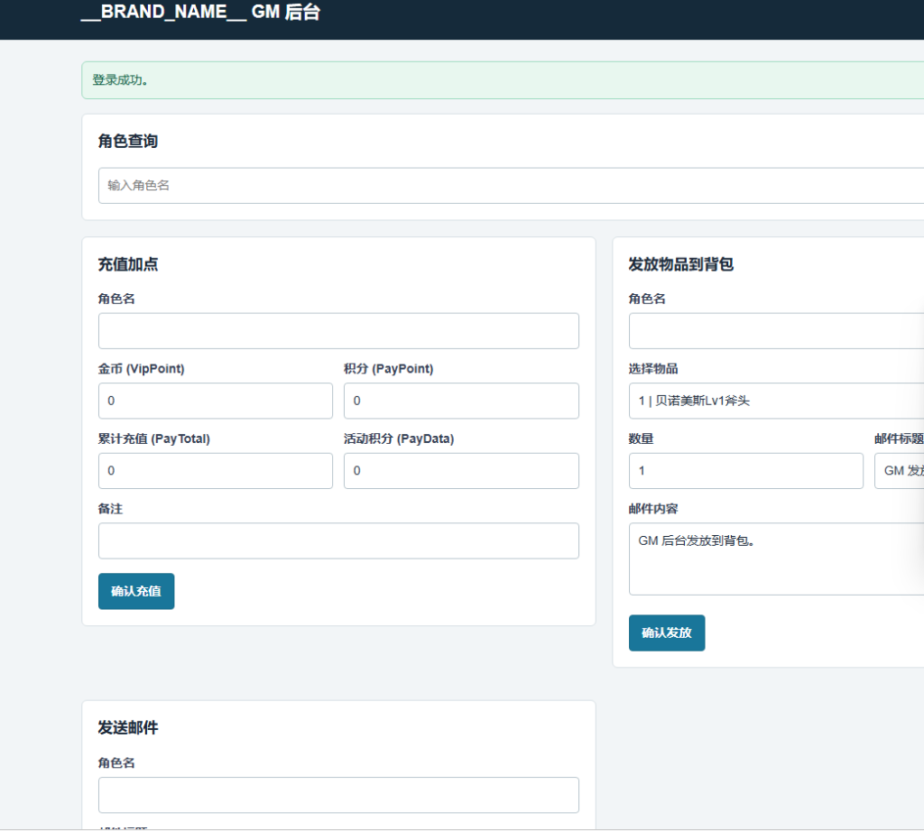Focus the 角色名 field in 发送邮件 card

[338, 795]
